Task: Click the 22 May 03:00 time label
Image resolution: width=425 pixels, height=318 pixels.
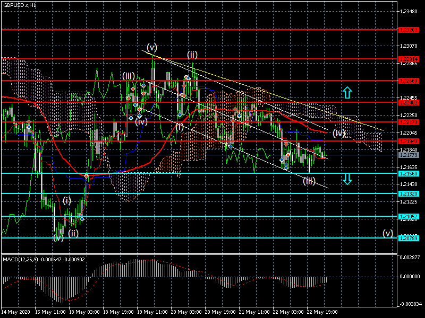Action: 288,312
